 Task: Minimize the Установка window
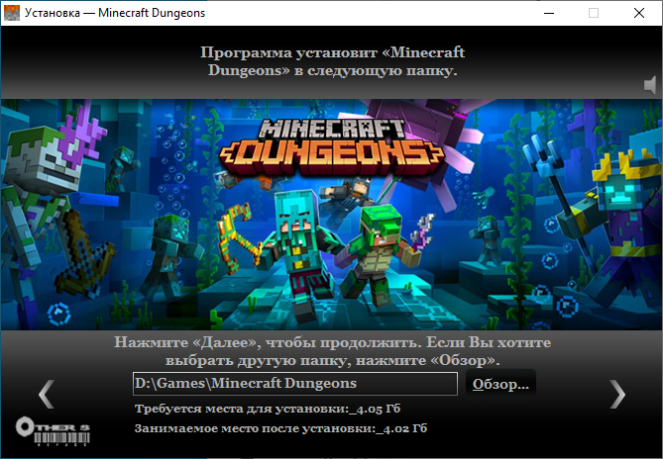tap(549, 13)
